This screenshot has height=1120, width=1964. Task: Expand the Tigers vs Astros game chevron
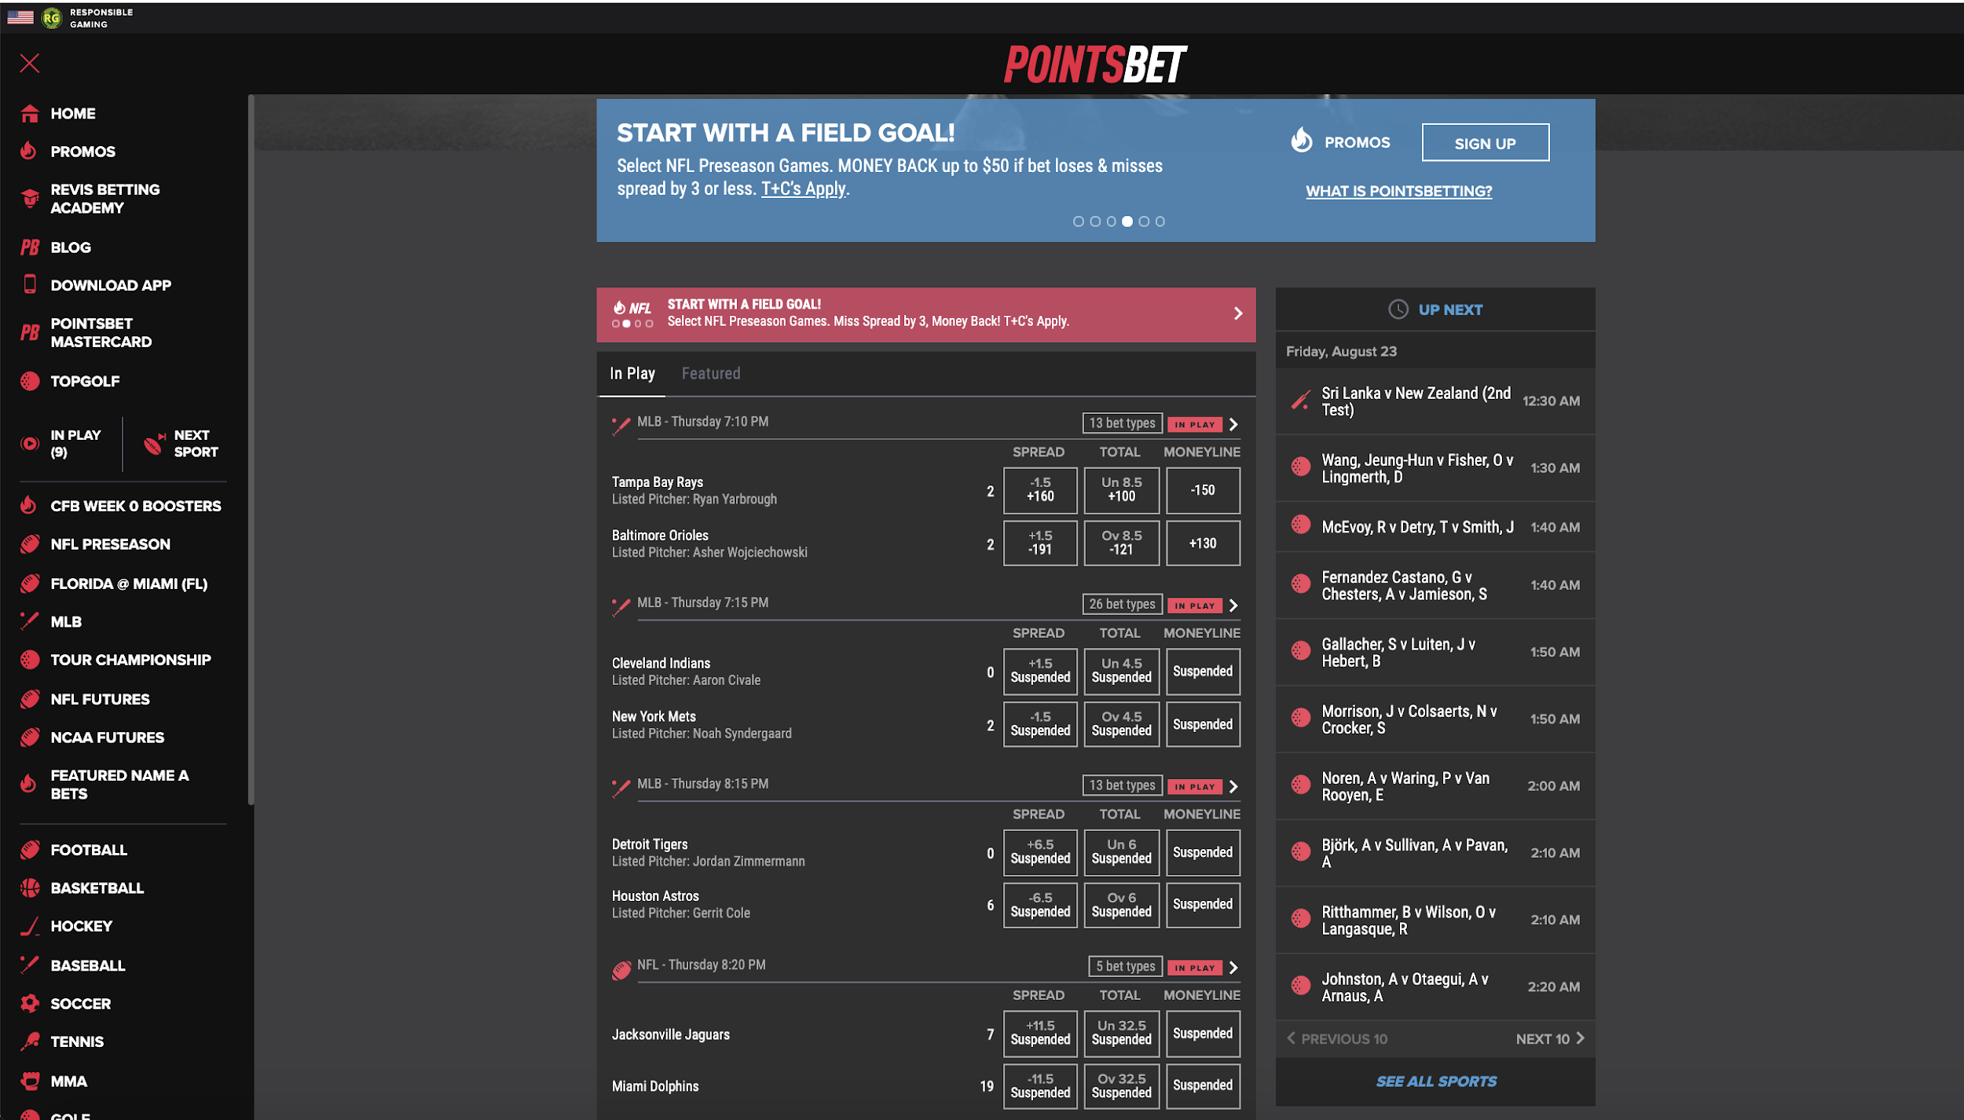pyautogui.click(x=1233, y=786)
